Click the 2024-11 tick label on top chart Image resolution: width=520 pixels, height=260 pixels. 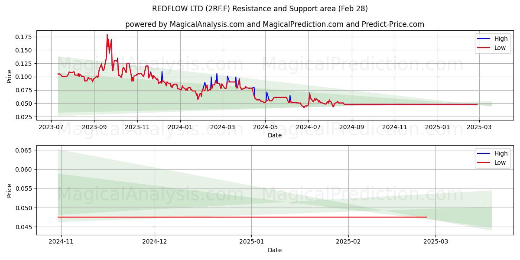click(x=395, y=127)
